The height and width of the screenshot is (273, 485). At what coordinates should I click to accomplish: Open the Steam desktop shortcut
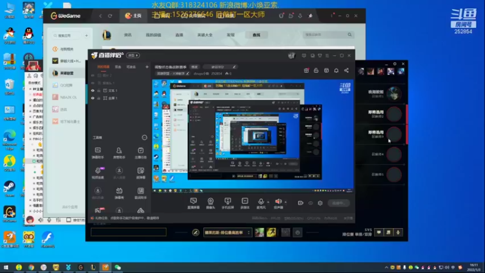10,189
